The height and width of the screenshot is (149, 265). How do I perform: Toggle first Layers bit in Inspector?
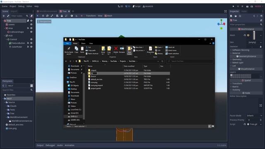[231, 75]
